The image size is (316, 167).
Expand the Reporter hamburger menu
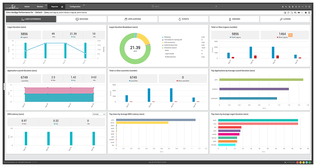(62, 7)
